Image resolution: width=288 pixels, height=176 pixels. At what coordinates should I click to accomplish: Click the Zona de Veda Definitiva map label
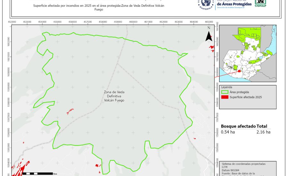(x=114, y=96)
